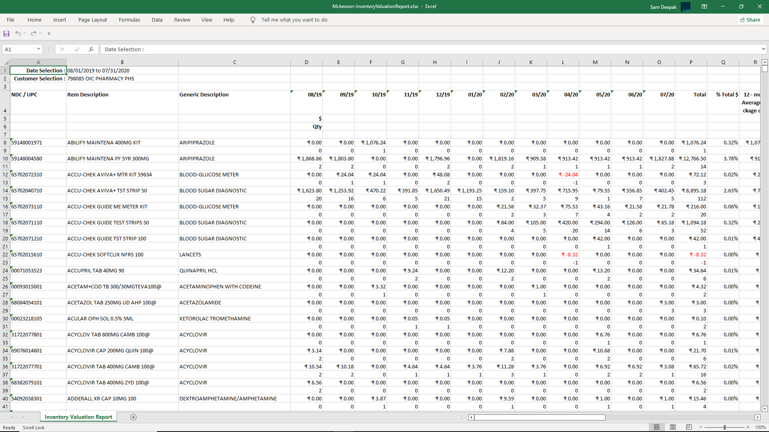
Task: Click horizontal scrollbar left arrow
Action: tap(471, 417)
